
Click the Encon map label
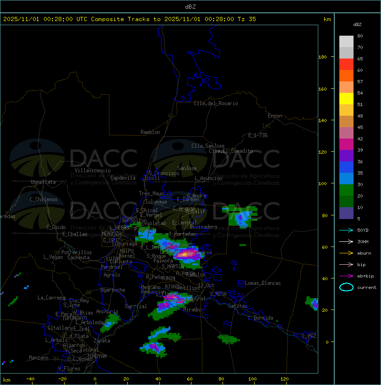click(x=275, y=116)
